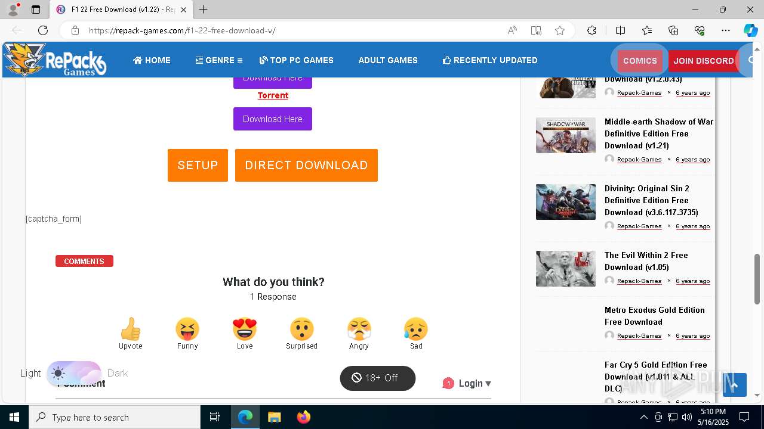Expand the Login dropdown

click(x=475, y=383)
